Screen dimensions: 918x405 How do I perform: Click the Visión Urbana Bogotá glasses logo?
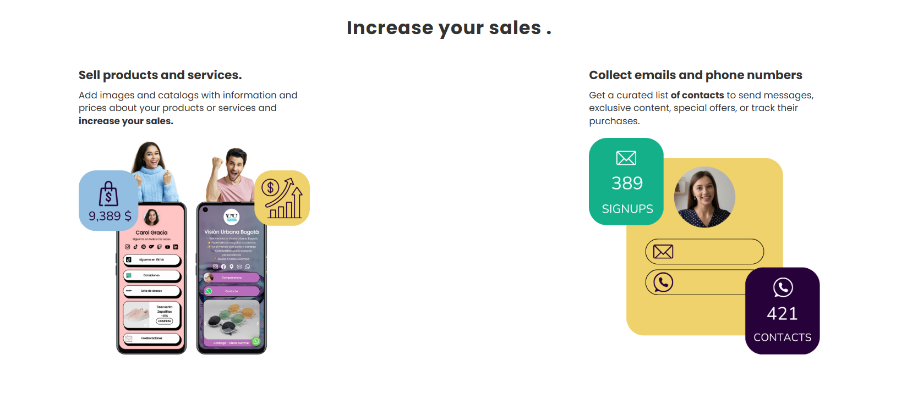pos(232,217)
